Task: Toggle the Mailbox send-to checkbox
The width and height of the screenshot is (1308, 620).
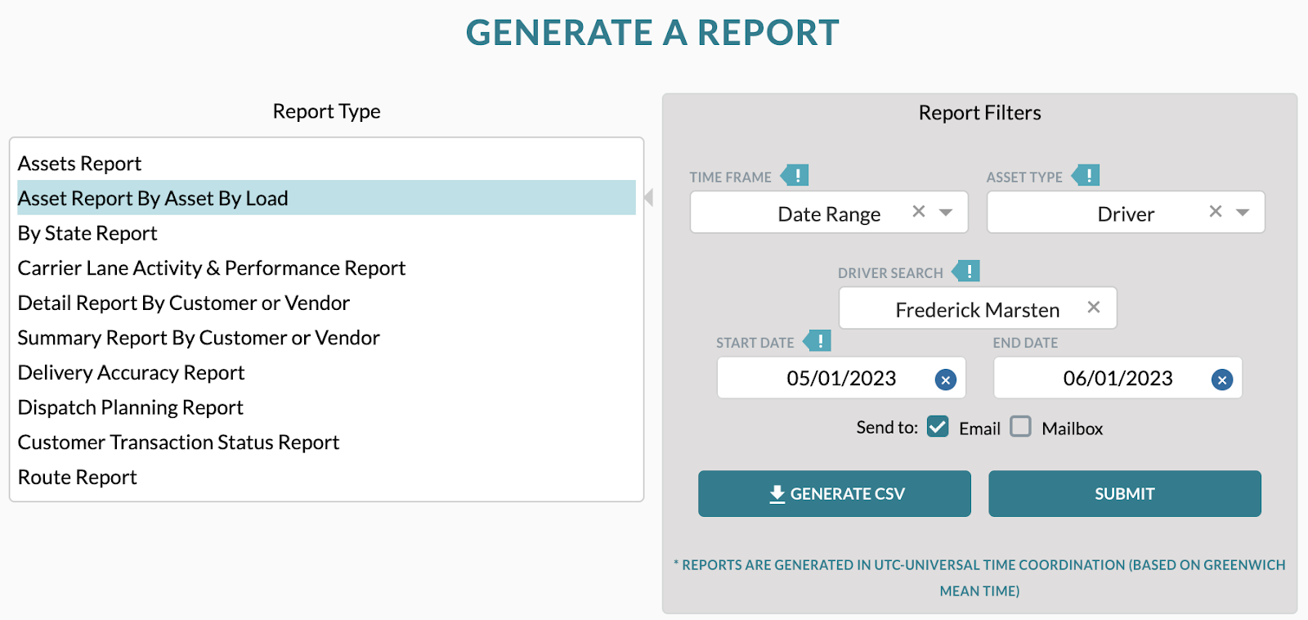Action: click(1020, 426)
